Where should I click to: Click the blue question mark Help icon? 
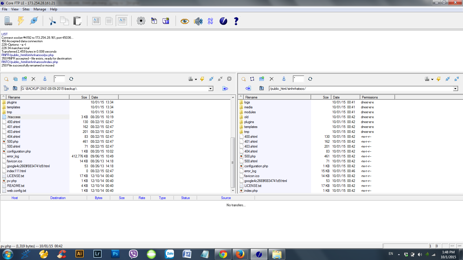236,21
